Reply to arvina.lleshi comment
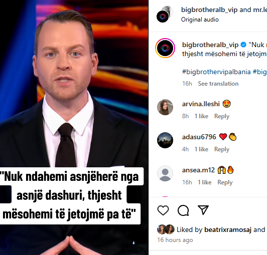The height and width of the screenshot is (255, 267). point(222,116)
